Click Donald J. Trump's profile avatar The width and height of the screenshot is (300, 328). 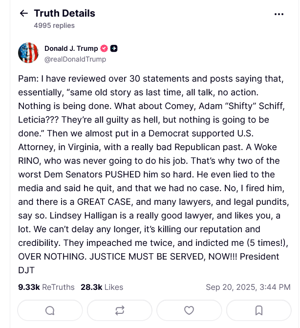tap(28, 53)
